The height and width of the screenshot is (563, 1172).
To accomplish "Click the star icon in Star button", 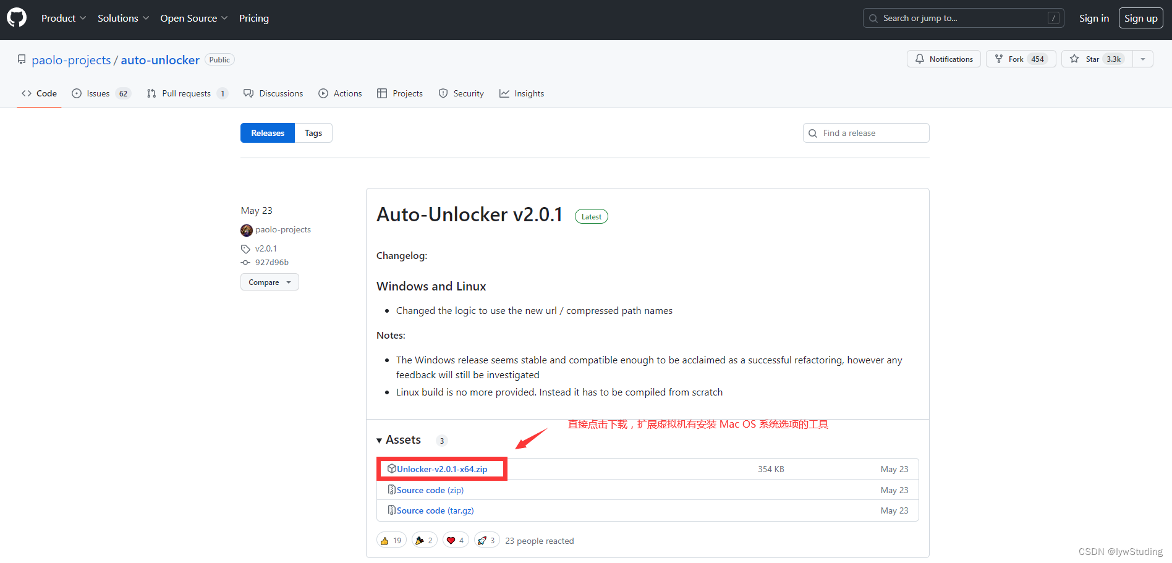I will (x=1074, y=59).
